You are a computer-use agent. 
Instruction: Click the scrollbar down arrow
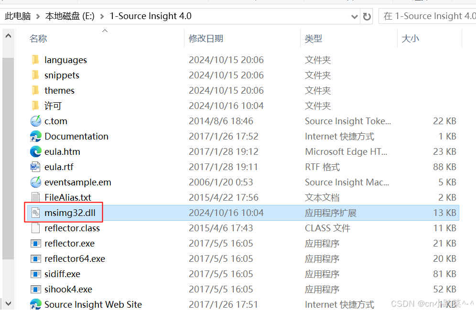(8, 303)
